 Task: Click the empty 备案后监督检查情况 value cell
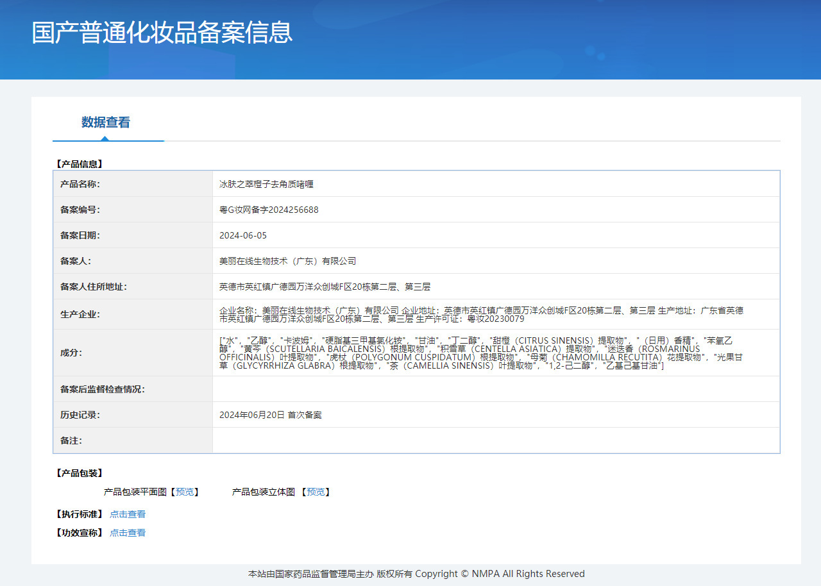tap(496, 389)
